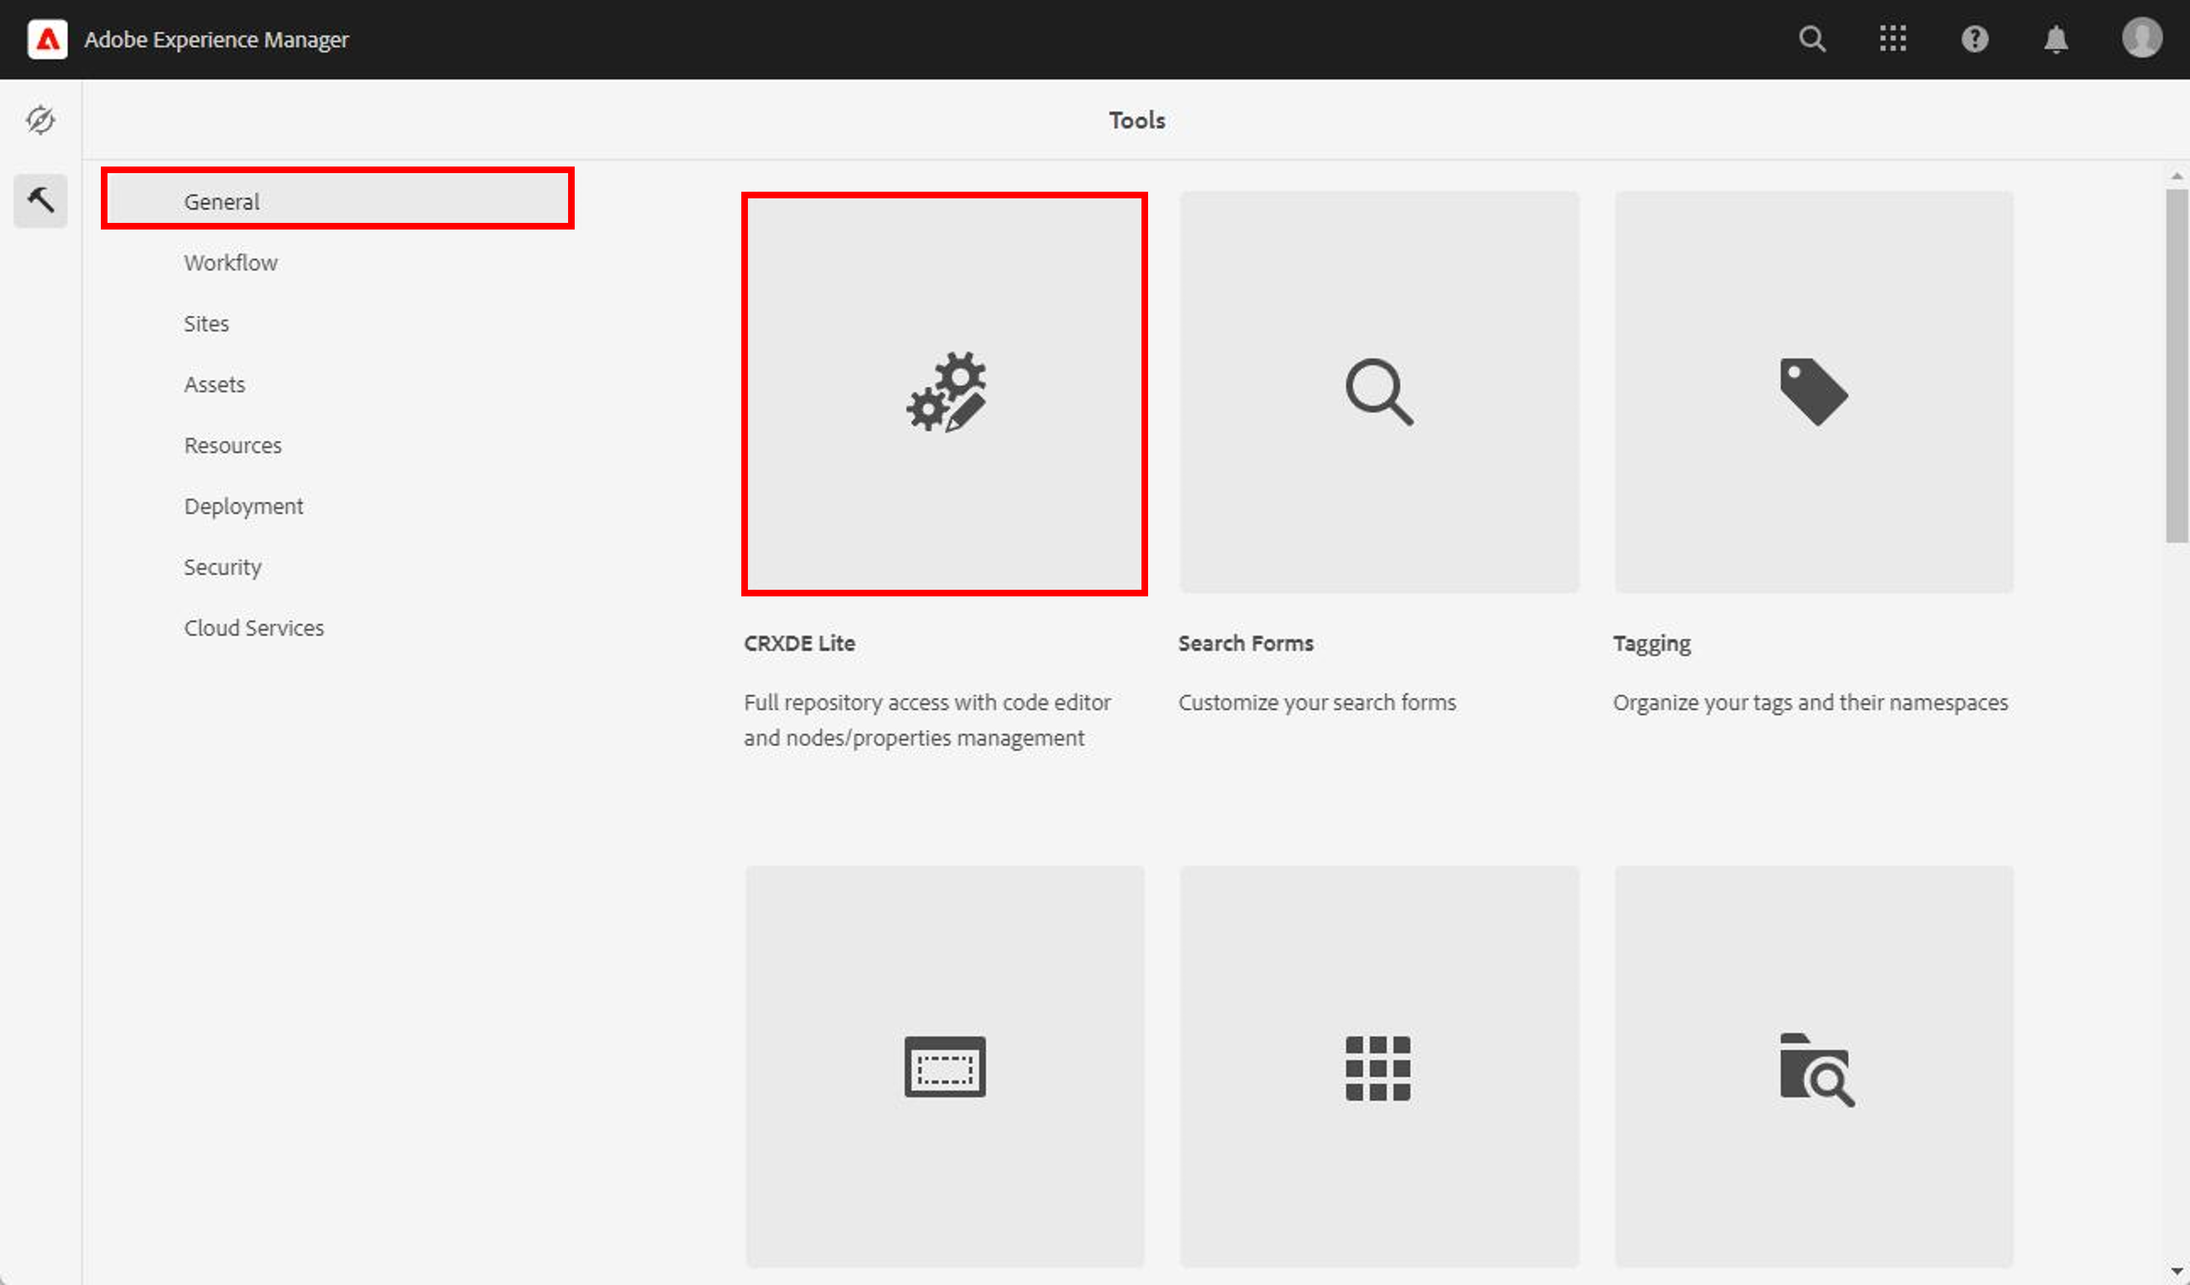Open the Help question mark icon
Screen dimensions: 2190x1285
[x=1974, y=39]
